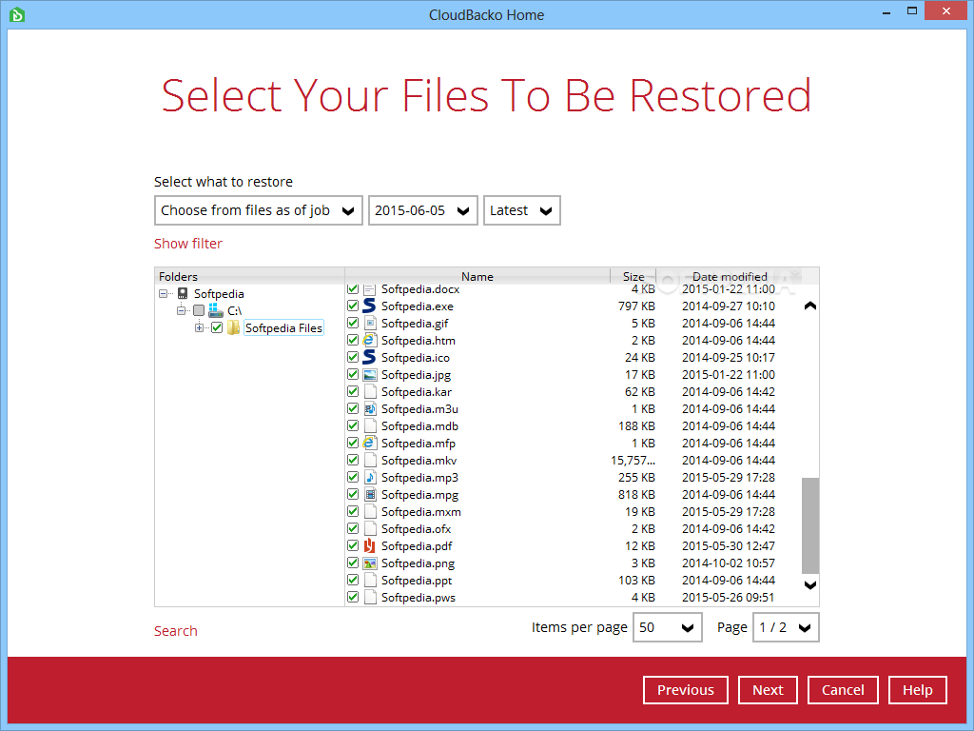Click the Softpedia.m3u file name
The width and height of the screenshot is (974, 731).
(x=419, y=409)
